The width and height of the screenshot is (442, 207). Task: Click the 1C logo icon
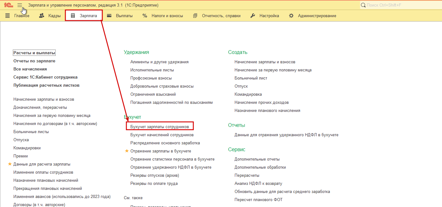(x=8, y=5)
